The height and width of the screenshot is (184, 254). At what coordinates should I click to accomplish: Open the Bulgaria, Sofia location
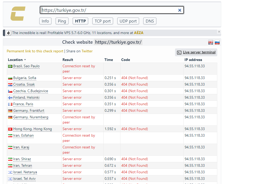tap(25, 78)
